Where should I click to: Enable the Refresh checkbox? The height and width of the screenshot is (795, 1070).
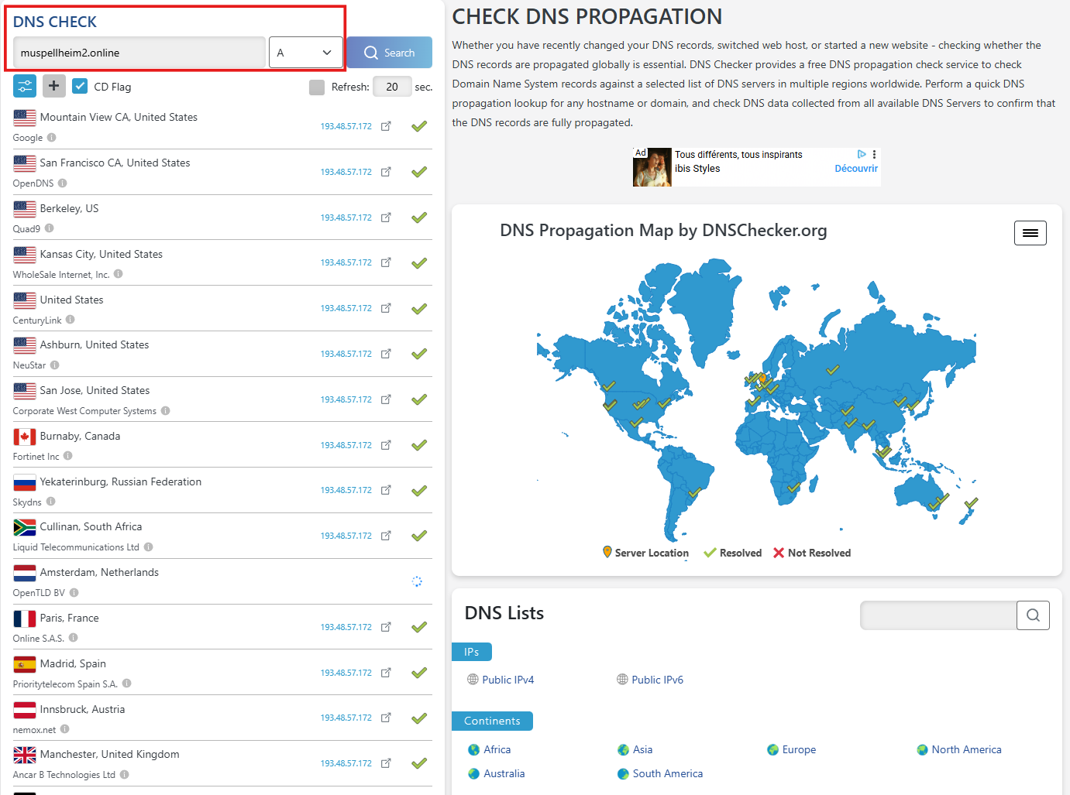click(x=316, y=87)
